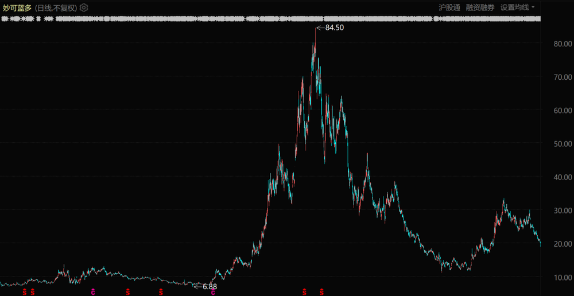Click the 沪股通 tag
Viewport: 574px width, 296px height.
tap(449, 7)
